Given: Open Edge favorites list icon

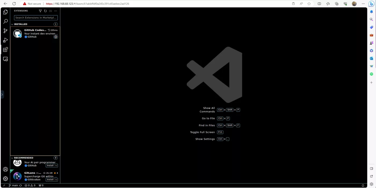Looking at the screenshot, I should point(328,4).
